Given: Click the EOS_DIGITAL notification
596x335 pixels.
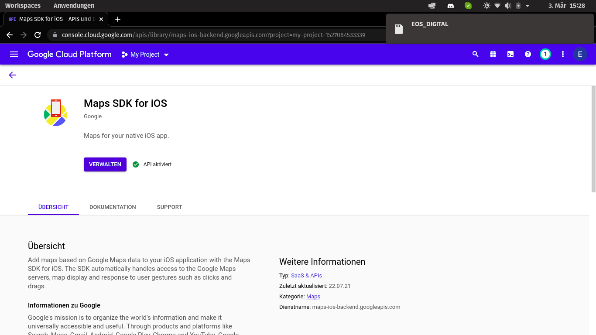Looking at the screenshot, I should (x=490, y=29).
